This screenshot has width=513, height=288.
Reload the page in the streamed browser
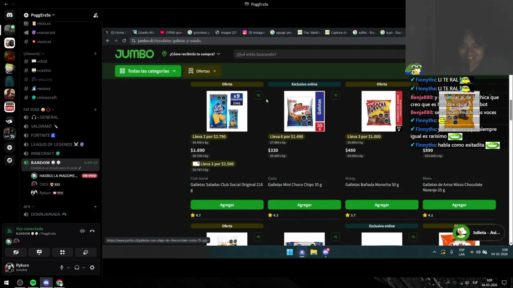pos(124,41)
